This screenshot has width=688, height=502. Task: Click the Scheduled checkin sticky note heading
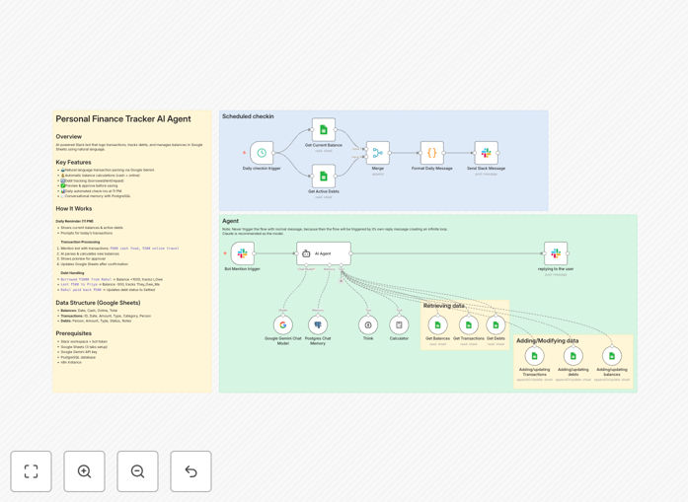[248, 116]
